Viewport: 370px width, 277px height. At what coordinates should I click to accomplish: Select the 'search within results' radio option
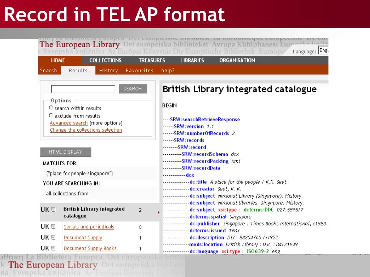51,107
